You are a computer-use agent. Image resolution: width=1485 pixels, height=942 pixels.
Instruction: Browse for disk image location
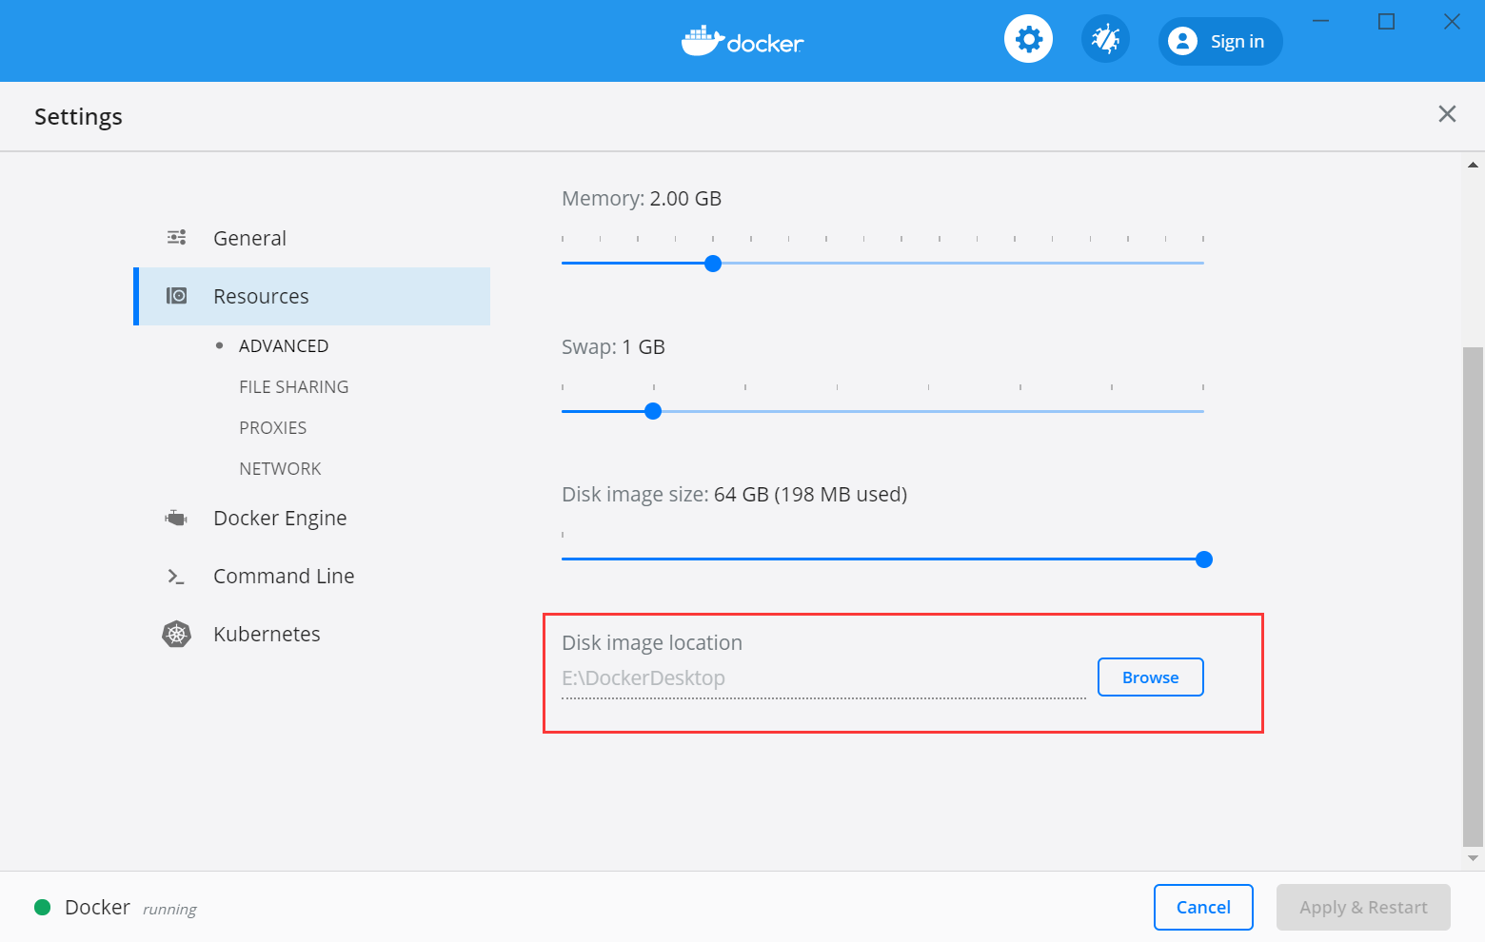pos(1150,677)
